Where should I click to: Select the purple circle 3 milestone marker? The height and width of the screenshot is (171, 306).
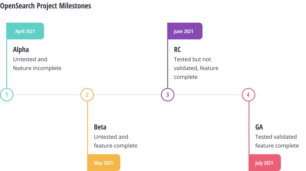click(x=168, y=95)
